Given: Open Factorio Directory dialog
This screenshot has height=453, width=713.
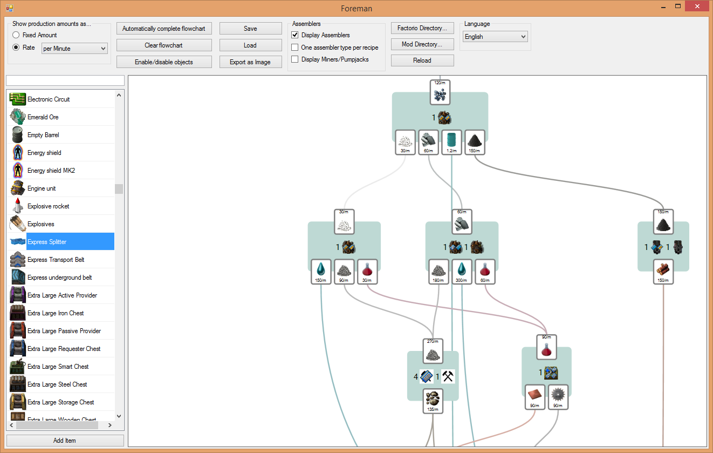Looking at the screenshot, I should 422,28.
